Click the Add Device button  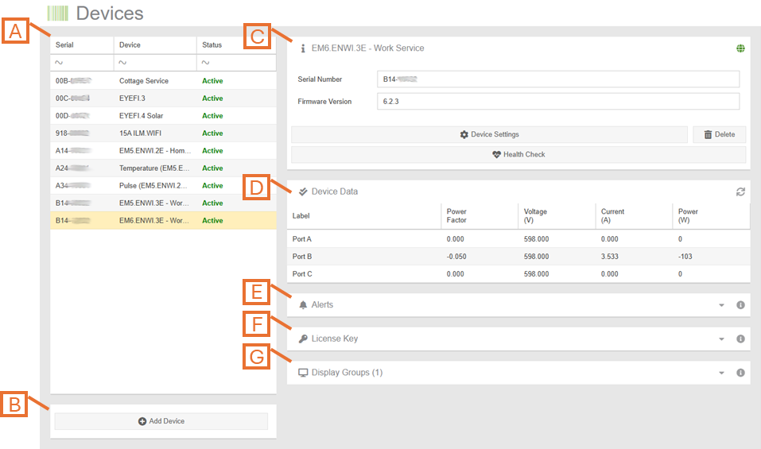click(x=161, y=421)
